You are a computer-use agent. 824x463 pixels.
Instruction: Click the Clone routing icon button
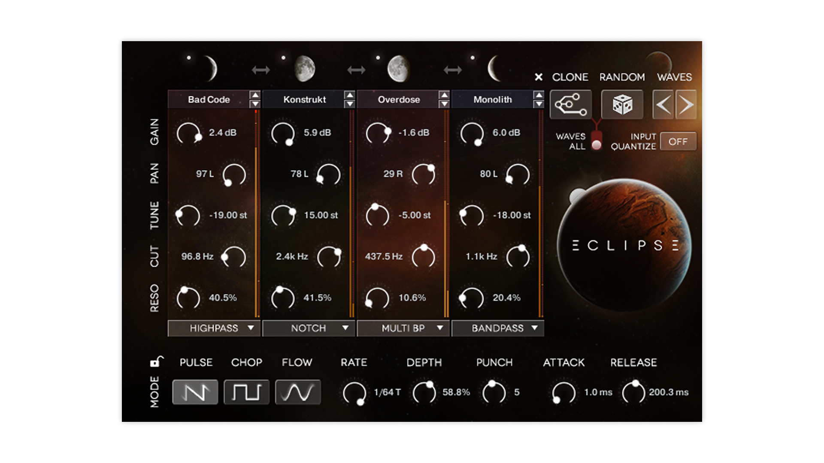coord(570,105)
